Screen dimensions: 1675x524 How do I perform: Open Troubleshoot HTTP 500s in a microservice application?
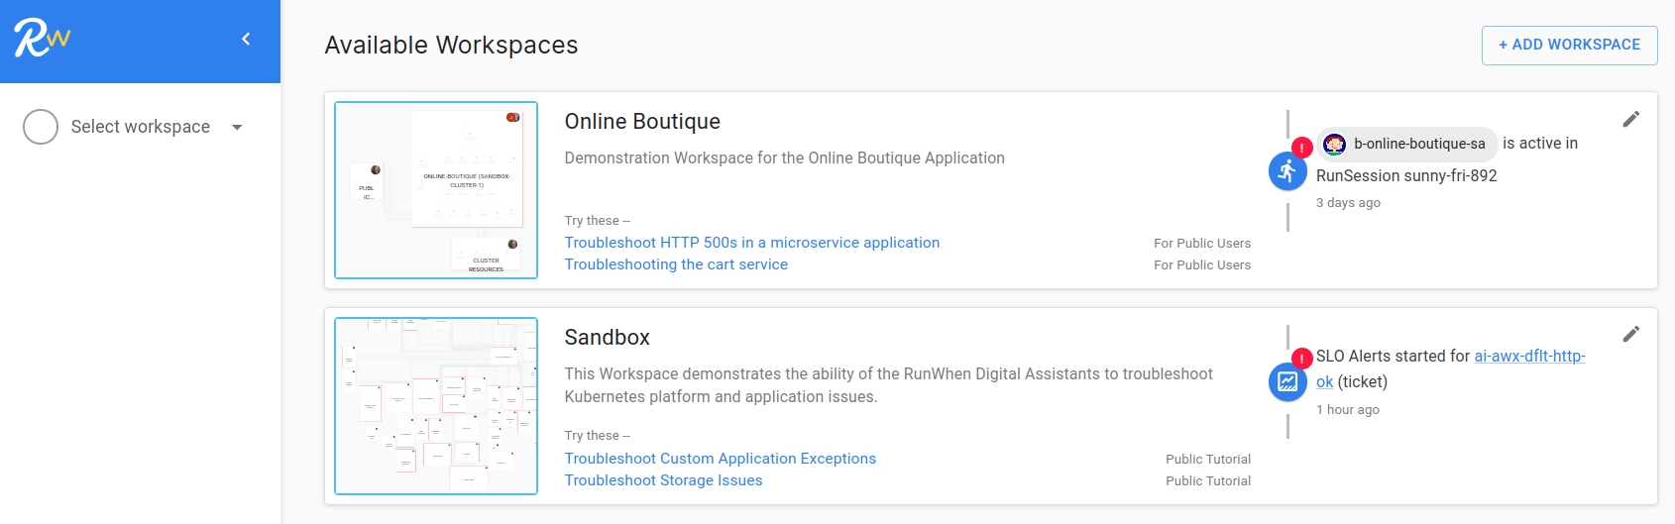[x=751, y=243]
